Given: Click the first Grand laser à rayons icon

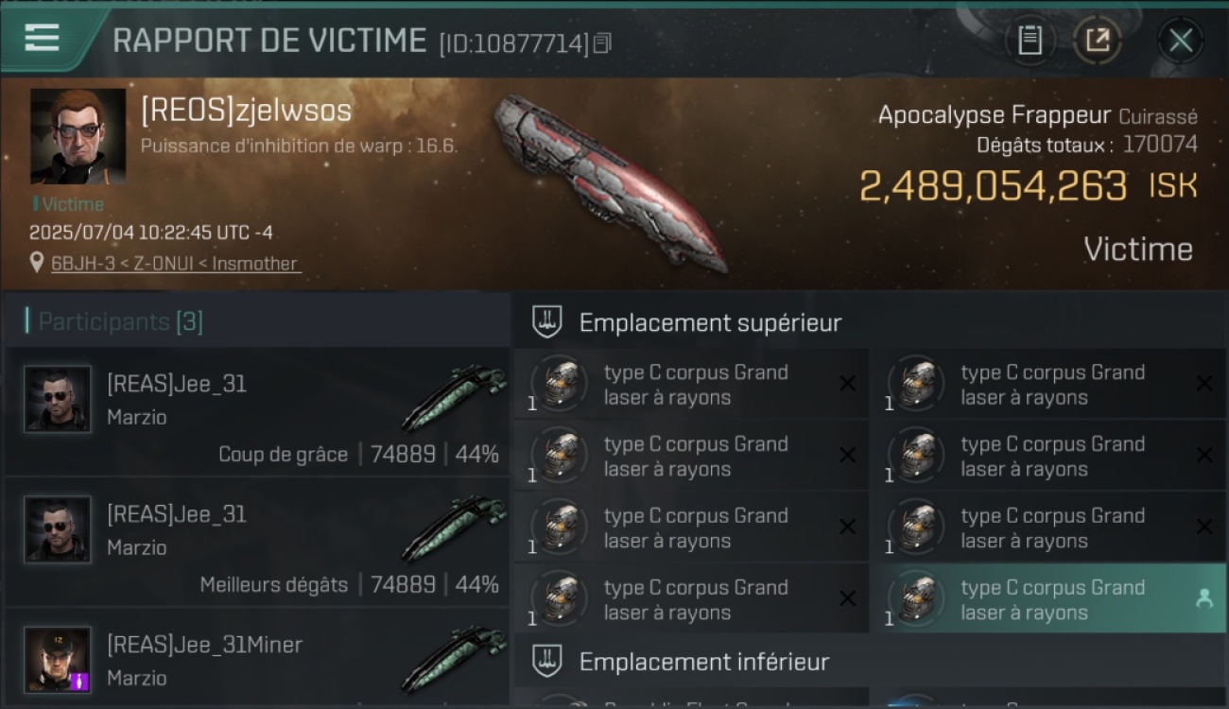Looking at the screenshot, I should pyautogui.click(x=560, y=384).
